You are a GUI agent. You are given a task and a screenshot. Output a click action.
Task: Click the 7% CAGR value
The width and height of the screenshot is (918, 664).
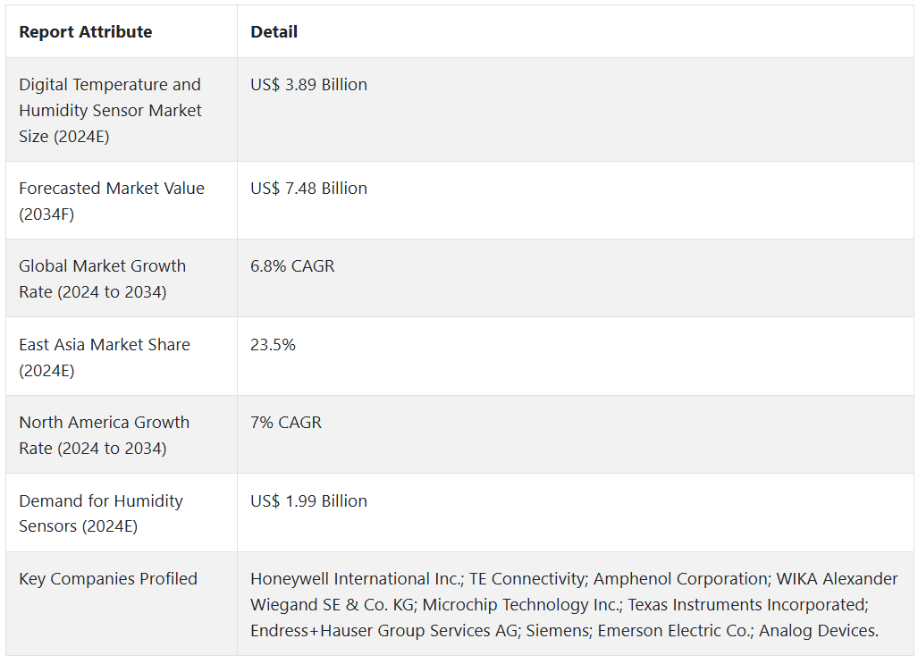coord(286,423)
